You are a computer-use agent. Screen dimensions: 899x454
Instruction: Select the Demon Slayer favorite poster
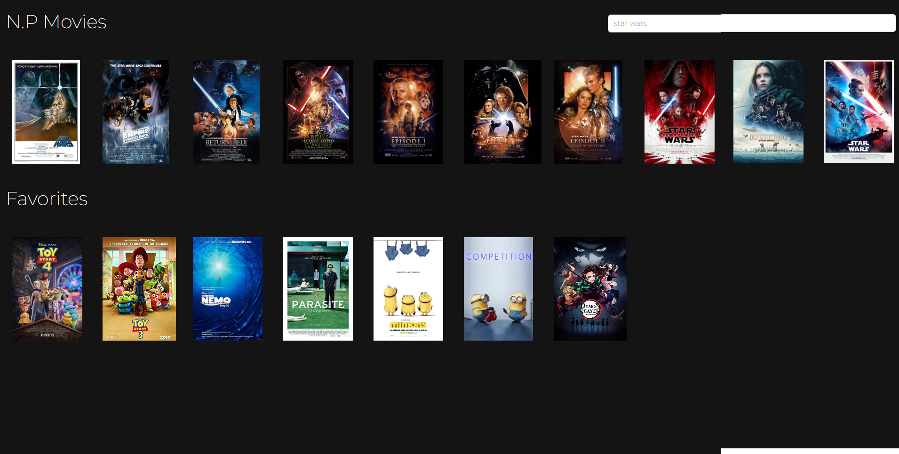click(590, 289)
